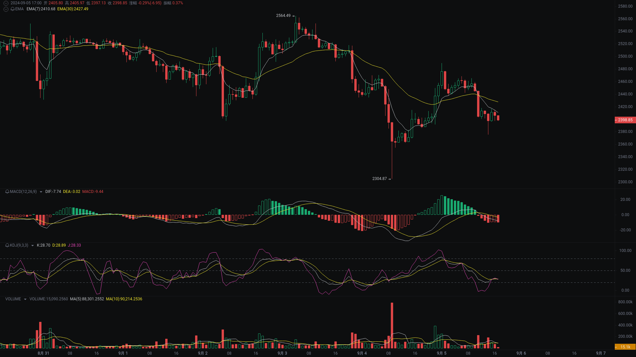Collapse the OHLC info row with the chevron
Image resolution: width=636 pixels, height=357 pixels.
pos(6,3)
